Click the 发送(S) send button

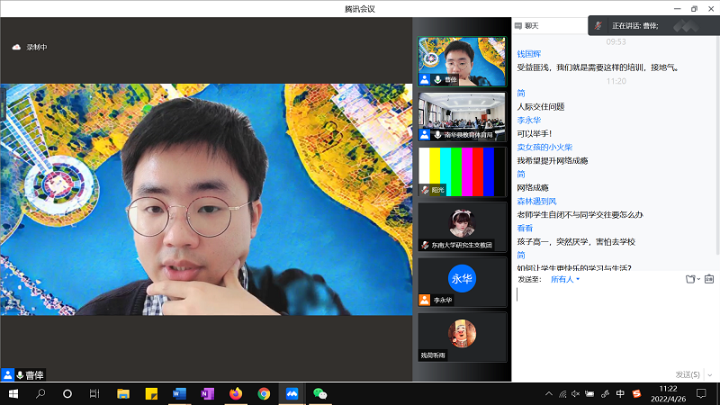pos(686,373)
